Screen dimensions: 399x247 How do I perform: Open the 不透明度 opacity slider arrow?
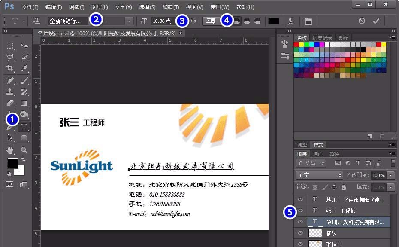(390, 175)
